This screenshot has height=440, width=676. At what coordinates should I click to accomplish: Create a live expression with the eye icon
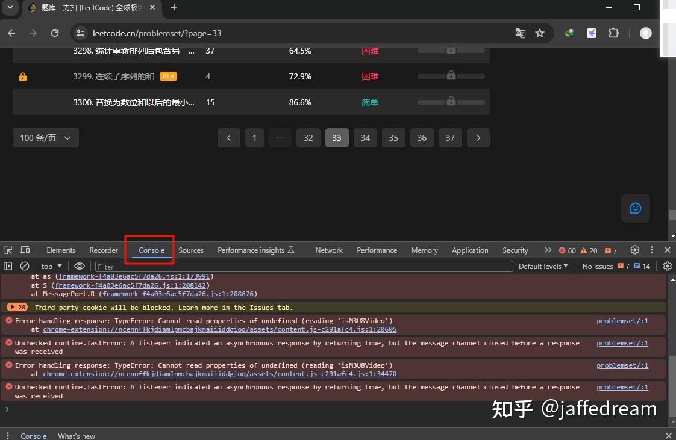click(79, 265)
